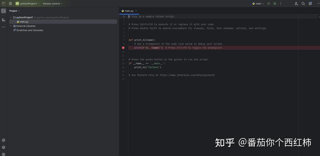
Task: Click the 'Press Shift+F10 to execute' comment
Action: 172,24
